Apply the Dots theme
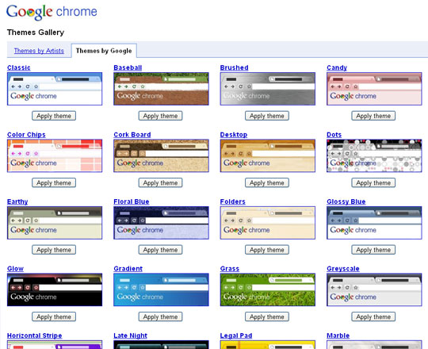Screen dimensions: 428x349 pos(373,182)
